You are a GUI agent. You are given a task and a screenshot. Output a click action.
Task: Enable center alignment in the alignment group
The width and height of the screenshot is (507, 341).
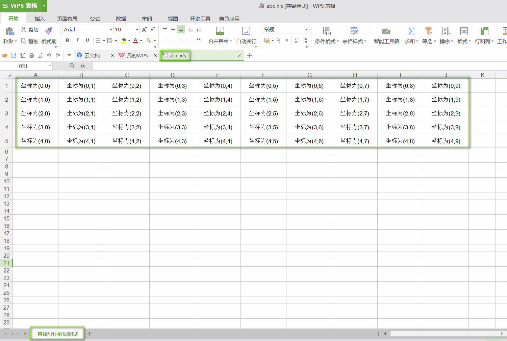(173, 41)
